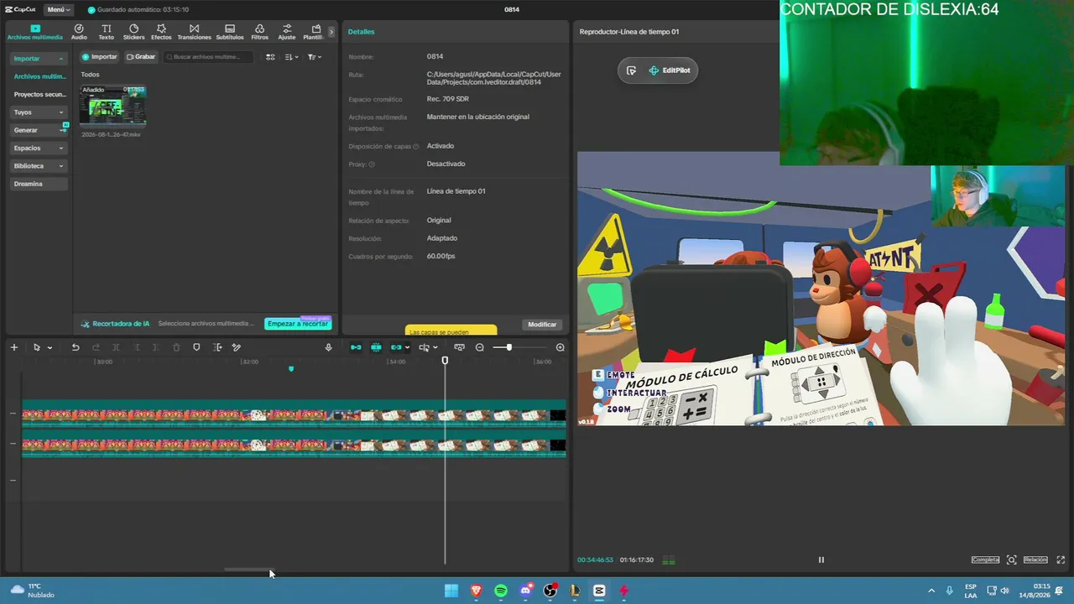Screen dimensions: 1074x604
Task: Collapse the Importar sidebar section
Action: 39,59
